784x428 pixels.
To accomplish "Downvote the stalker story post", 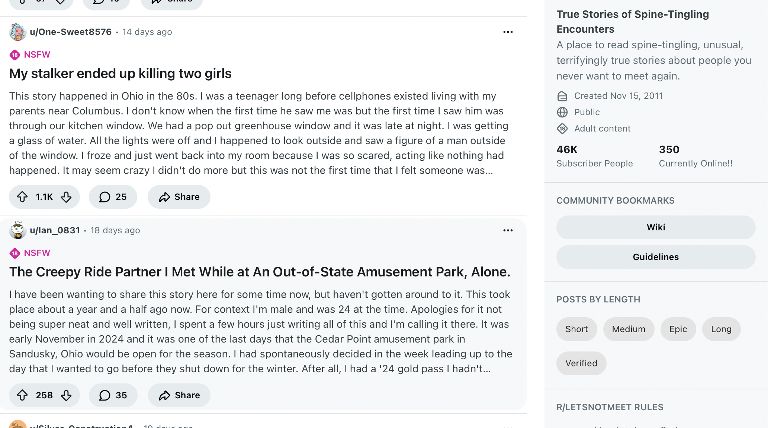I will pos(66,197).
